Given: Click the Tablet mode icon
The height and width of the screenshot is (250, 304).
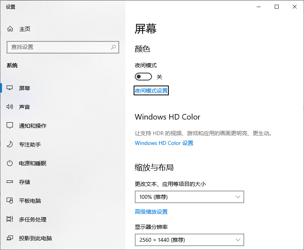Looking at the screenshot, I should (10, 201).
